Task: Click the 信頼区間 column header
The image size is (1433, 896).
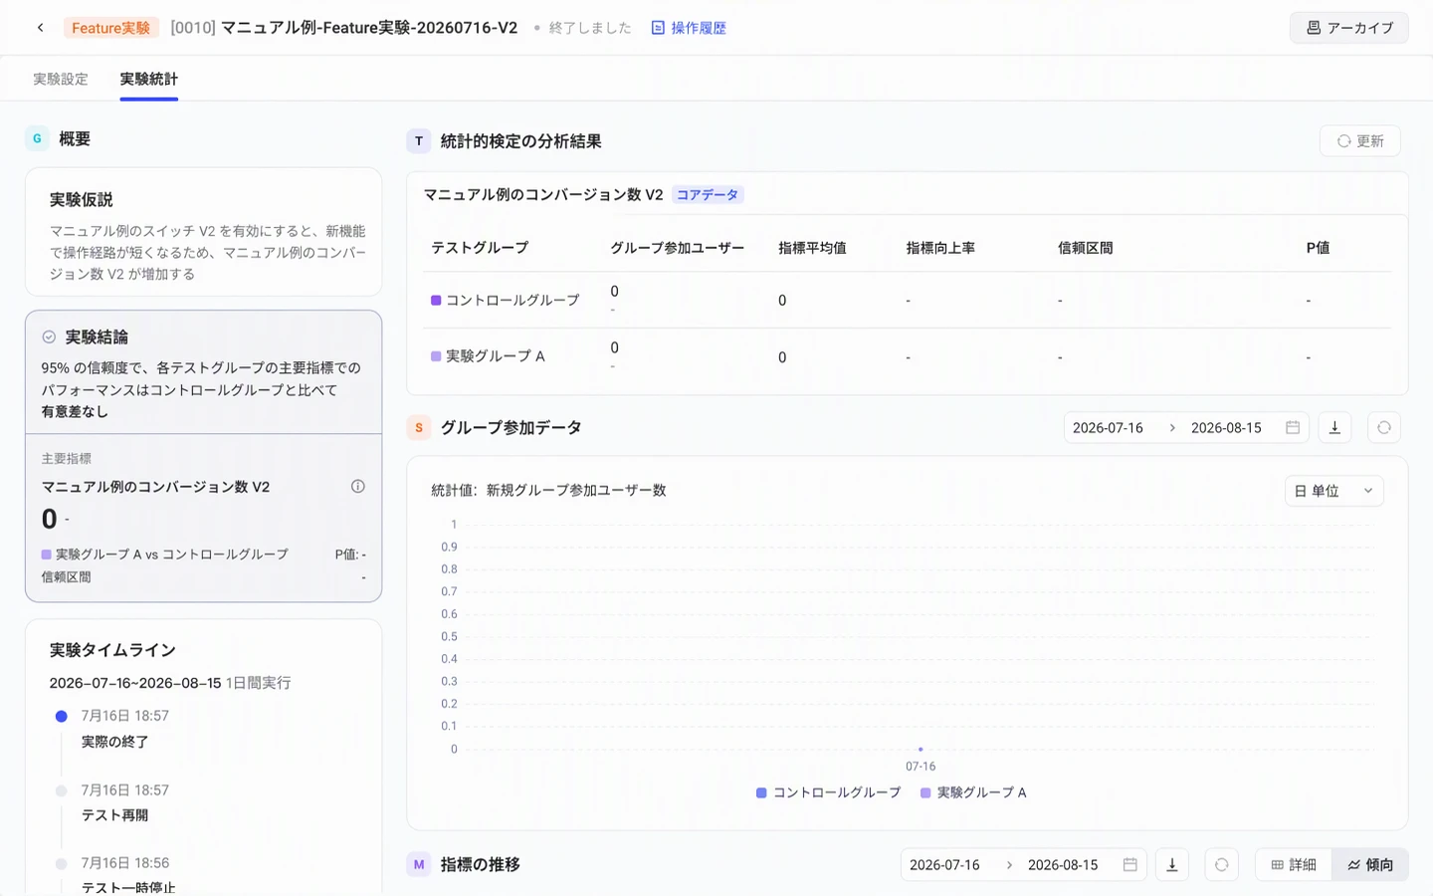Action: point(1085,248)
